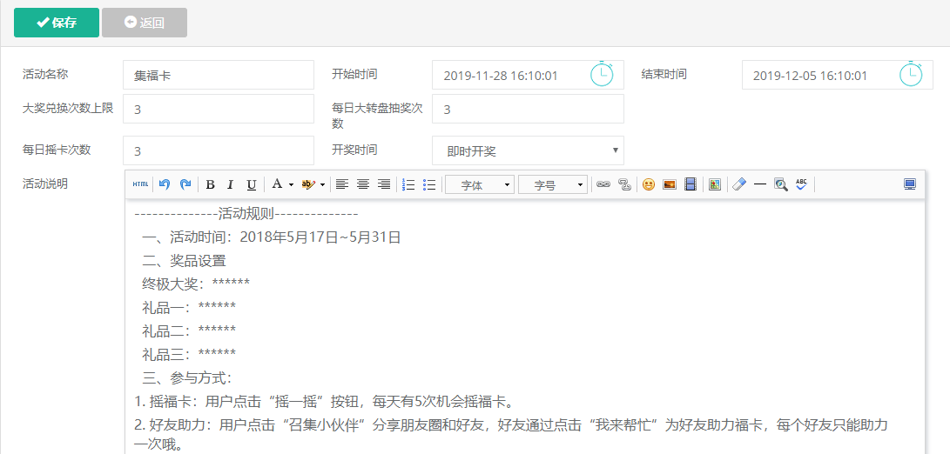Open font color dropdown arrow
The image size is (950, 454).
pos(291,184)
